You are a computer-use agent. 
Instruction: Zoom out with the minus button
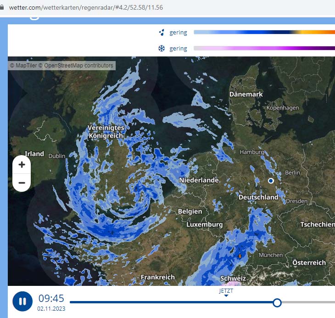click(x=22, y=183)
